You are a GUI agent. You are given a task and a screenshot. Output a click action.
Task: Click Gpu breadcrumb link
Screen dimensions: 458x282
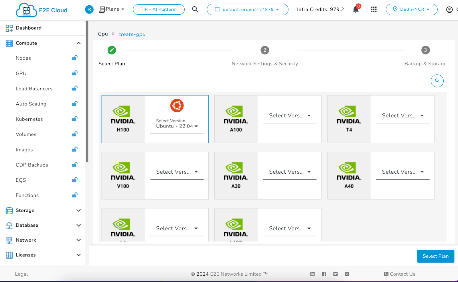tap(103, 34)
